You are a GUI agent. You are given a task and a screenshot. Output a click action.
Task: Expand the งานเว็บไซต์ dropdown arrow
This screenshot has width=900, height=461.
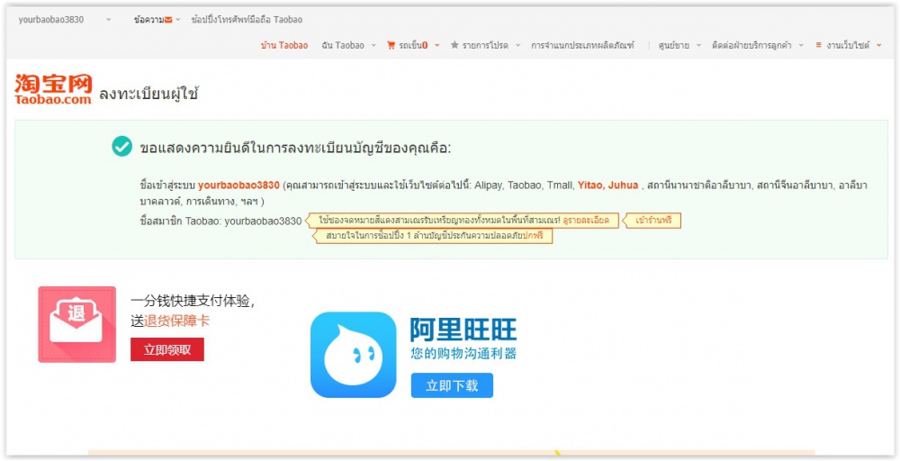(878, 45)
